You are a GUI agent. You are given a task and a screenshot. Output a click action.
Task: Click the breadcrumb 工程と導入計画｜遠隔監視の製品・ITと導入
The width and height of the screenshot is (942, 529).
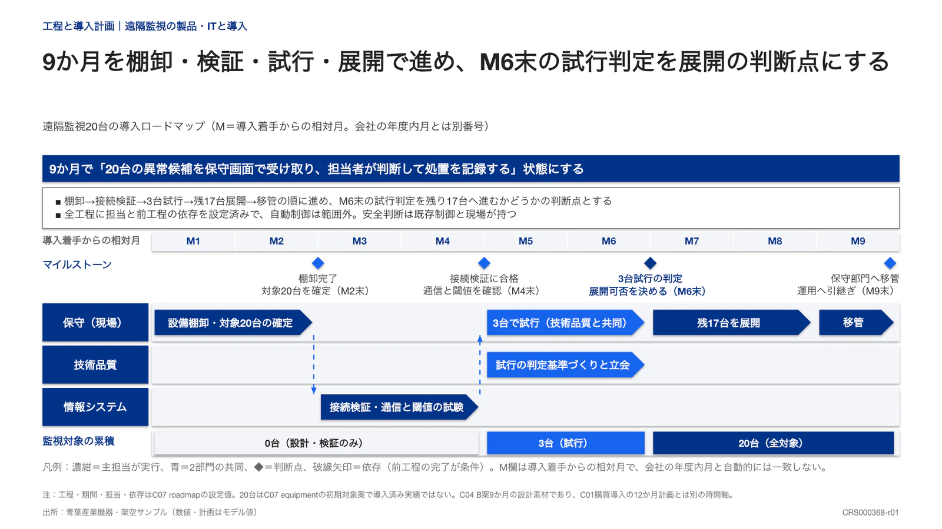[x=145, y=26]
